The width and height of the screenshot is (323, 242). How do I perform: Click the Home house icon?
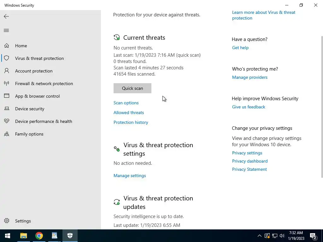[x=7, y=45]
